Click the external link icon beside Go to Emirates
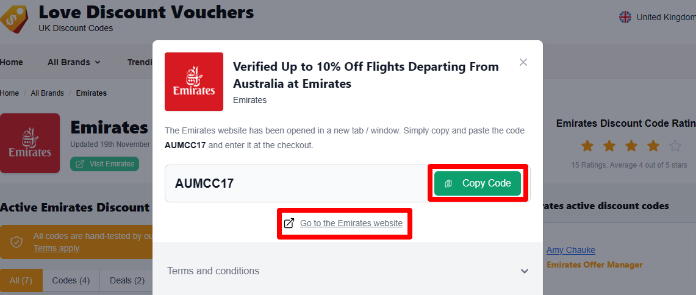Image resolution: width=696 pixels, height=295 pixels. click(x=289, y=223)
